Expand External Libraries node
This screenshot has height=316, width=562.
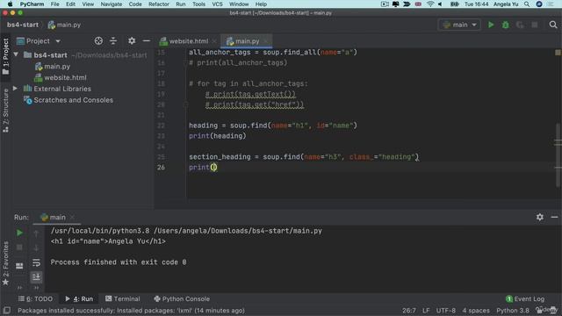pyautogui.click(x=16, y=88)
